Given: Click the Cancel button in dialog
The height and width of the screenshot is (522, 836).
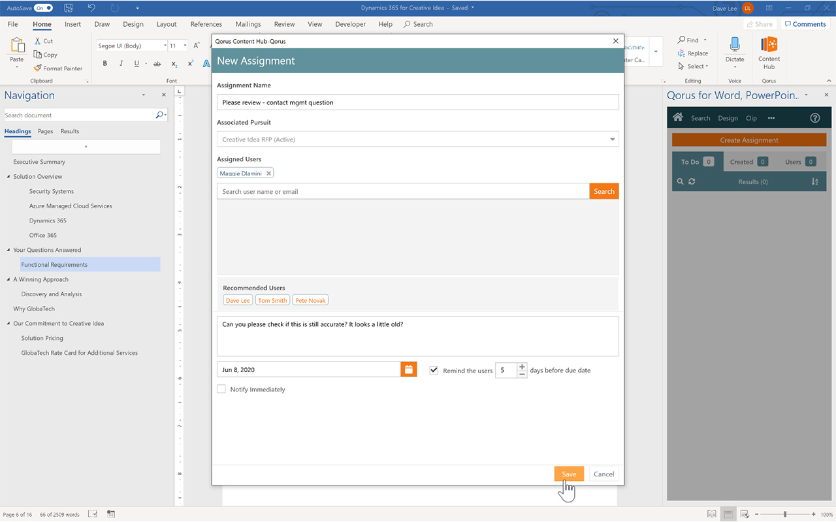Looking at the screenshot, I should (603, 474).
